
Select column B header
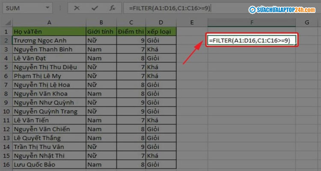101,23
